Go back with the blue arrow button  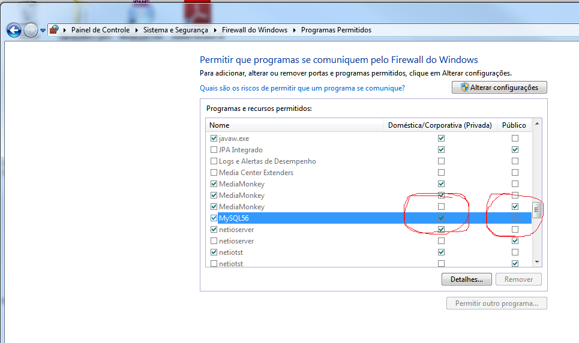[14, 30]
